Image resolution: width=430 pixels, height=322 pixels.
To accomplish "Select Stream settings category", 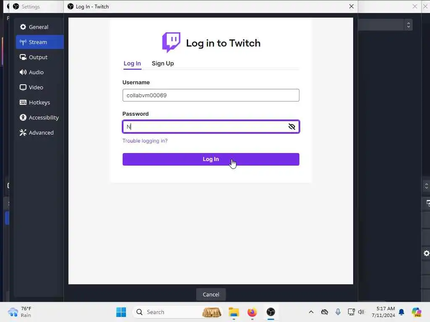I will click(40, 42).
